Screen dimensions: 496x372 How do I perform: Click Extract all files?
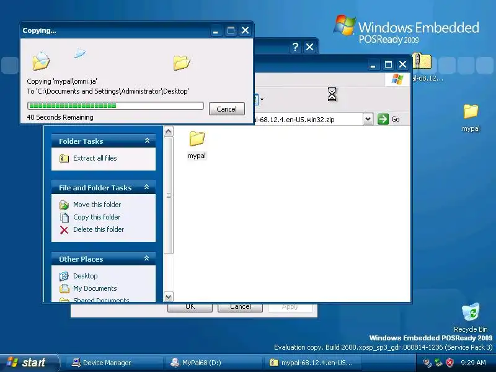tap(95, 158)
